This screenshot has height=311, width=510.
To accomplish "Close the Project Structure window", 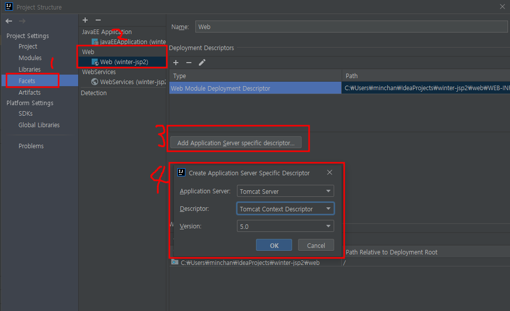I will tap(502, 7).
